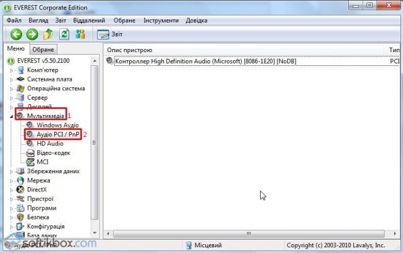403x253 pixels.
Task: Click the tree vertical scrollbar thumb
Action: (x=94, y=143)
